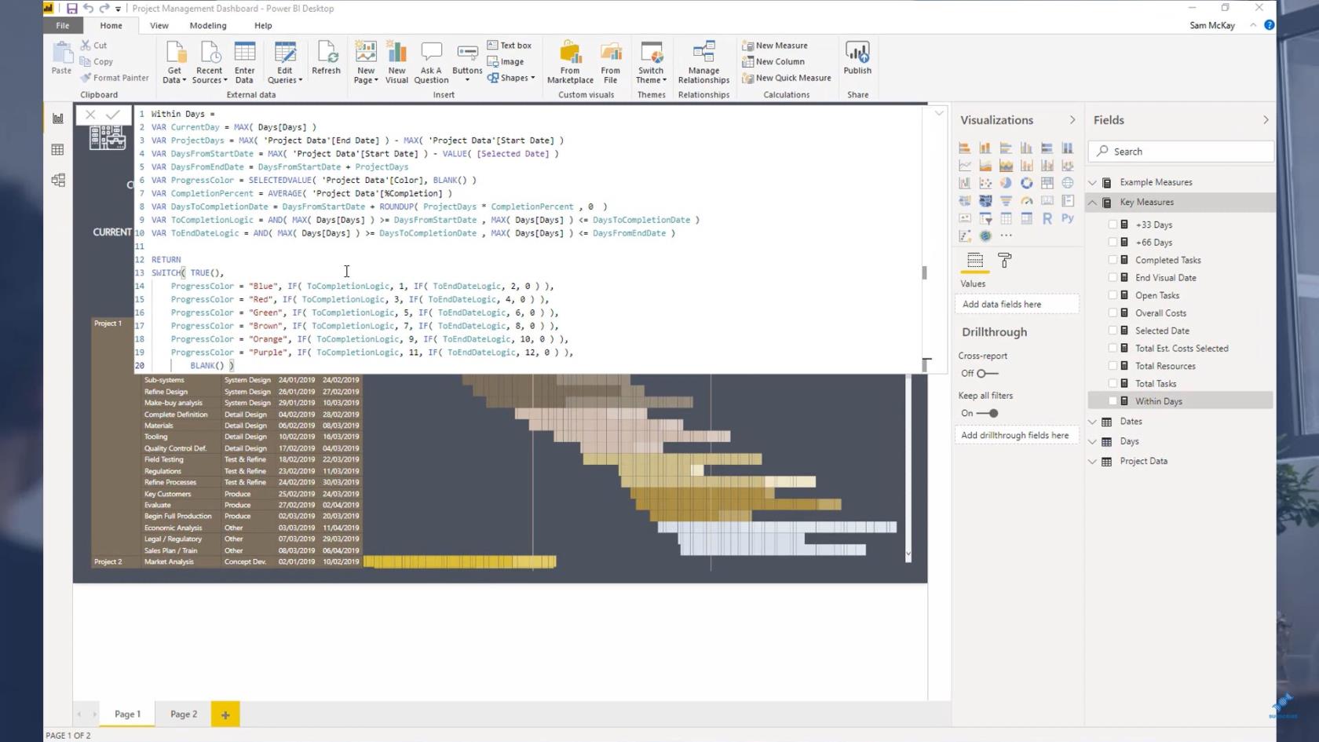Save the file from quick access toolbar

point(71,9)
